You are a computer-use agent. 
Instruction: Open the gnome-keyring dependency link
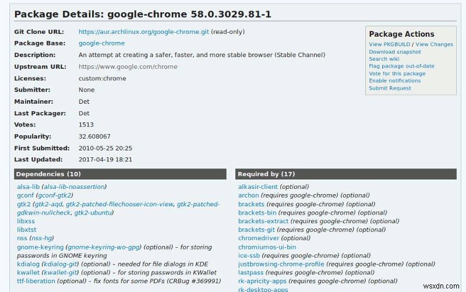pyautogui.click(x=40, y=247)
